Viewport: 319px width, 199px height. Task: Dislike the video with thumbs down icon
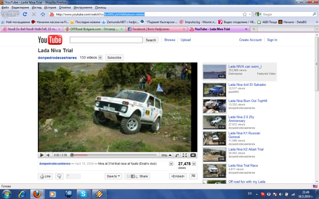(60, 176)
